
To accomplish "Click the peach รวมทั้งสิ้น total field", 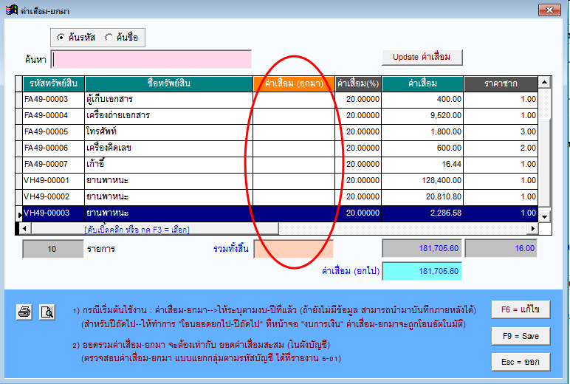I will click(294, 249).
